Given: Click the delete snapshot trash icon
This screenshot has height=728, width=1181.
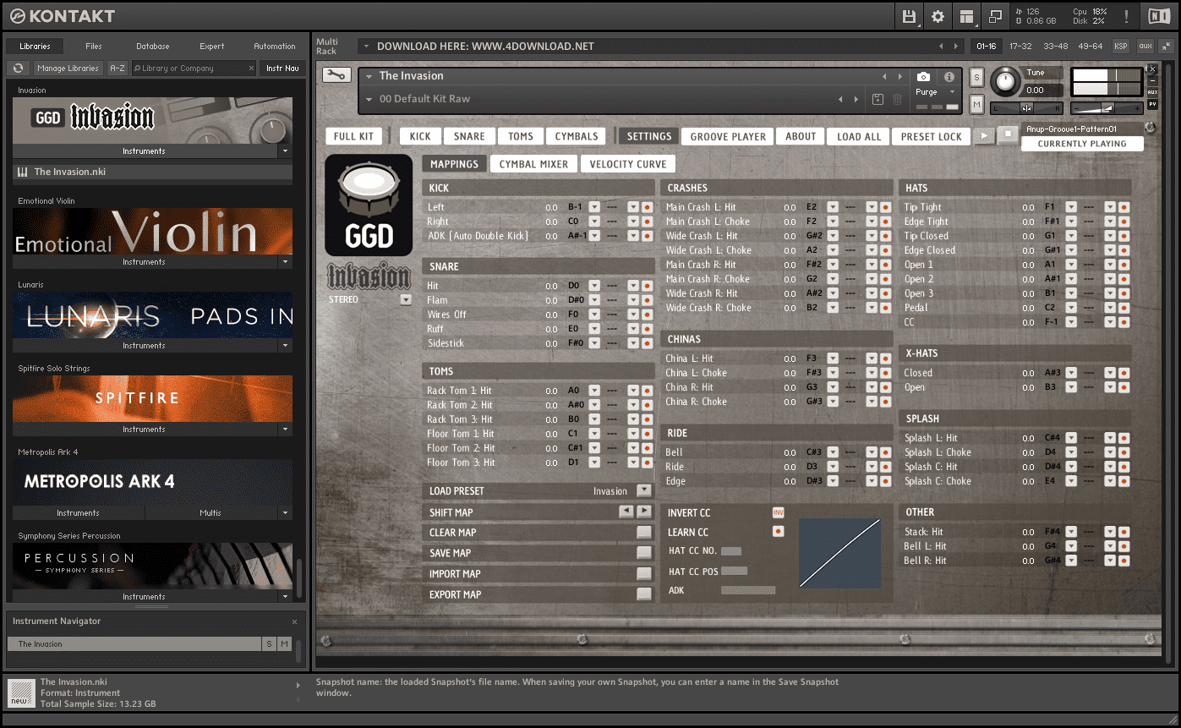Looking at the screenshot, I should click(x=898, y=100).
